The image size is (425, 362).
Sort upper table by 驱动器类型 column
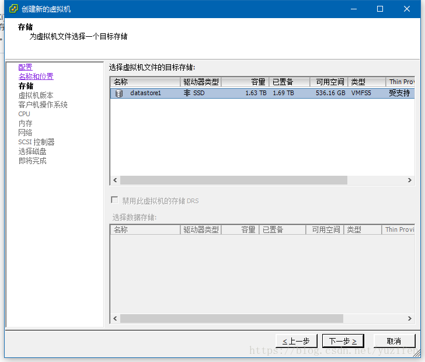pos(201,82)
